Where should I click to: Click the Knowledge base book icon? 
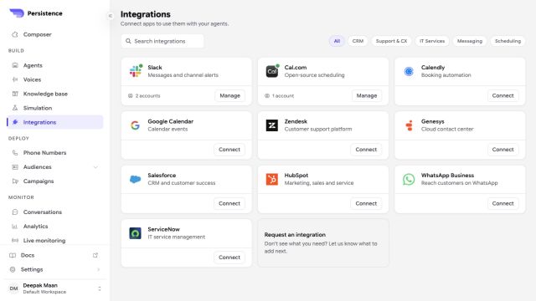15,94
